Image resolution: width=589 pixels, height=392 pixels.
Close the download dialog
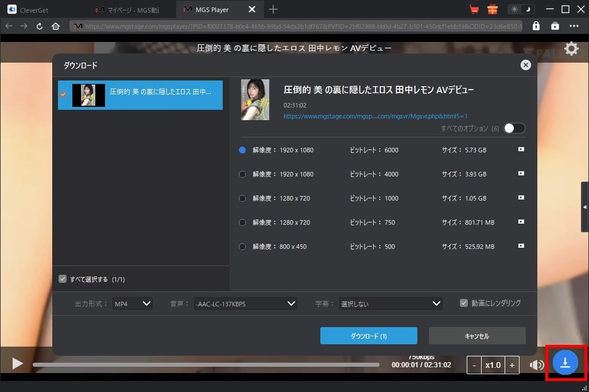click(x=525, y=65)
